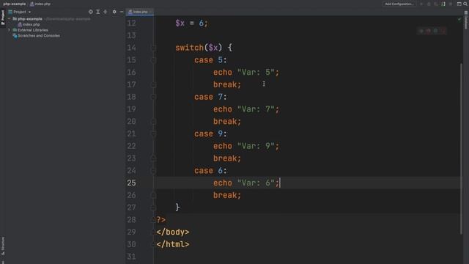Open Project panel gear options
Image resolution: width=469 pixels, height=264 pixels.
click(x=114, y=12)
